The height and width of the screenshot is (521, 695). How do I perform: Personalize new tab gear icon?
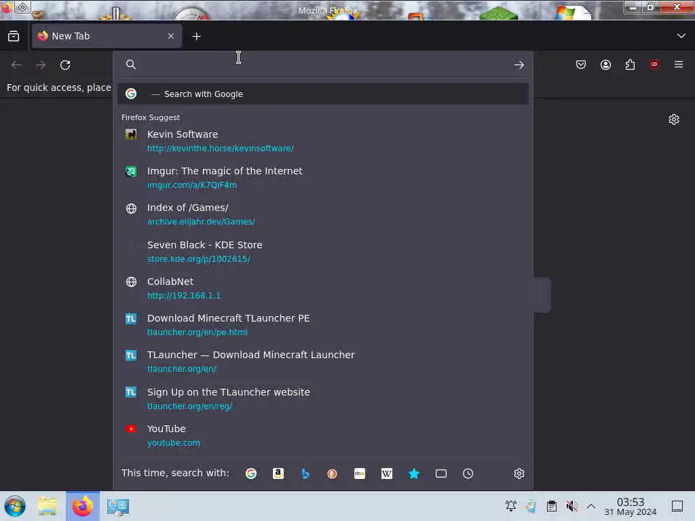click(x=674, y=119)
